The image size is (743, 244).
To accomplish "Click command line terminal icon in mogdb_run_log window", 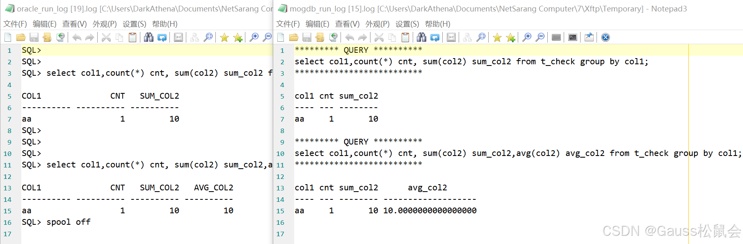I will point(573,38).
